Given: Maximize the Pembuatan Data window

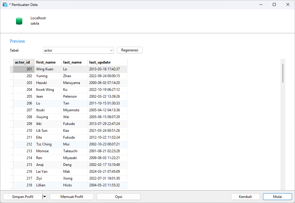Looking at the screenshot, I should click(274, 4).
